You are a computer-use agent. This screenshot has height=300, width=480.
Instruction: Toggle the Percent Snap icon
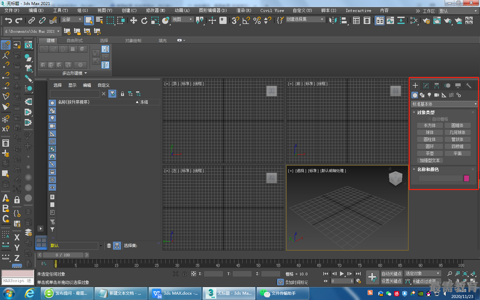point(257,21)
